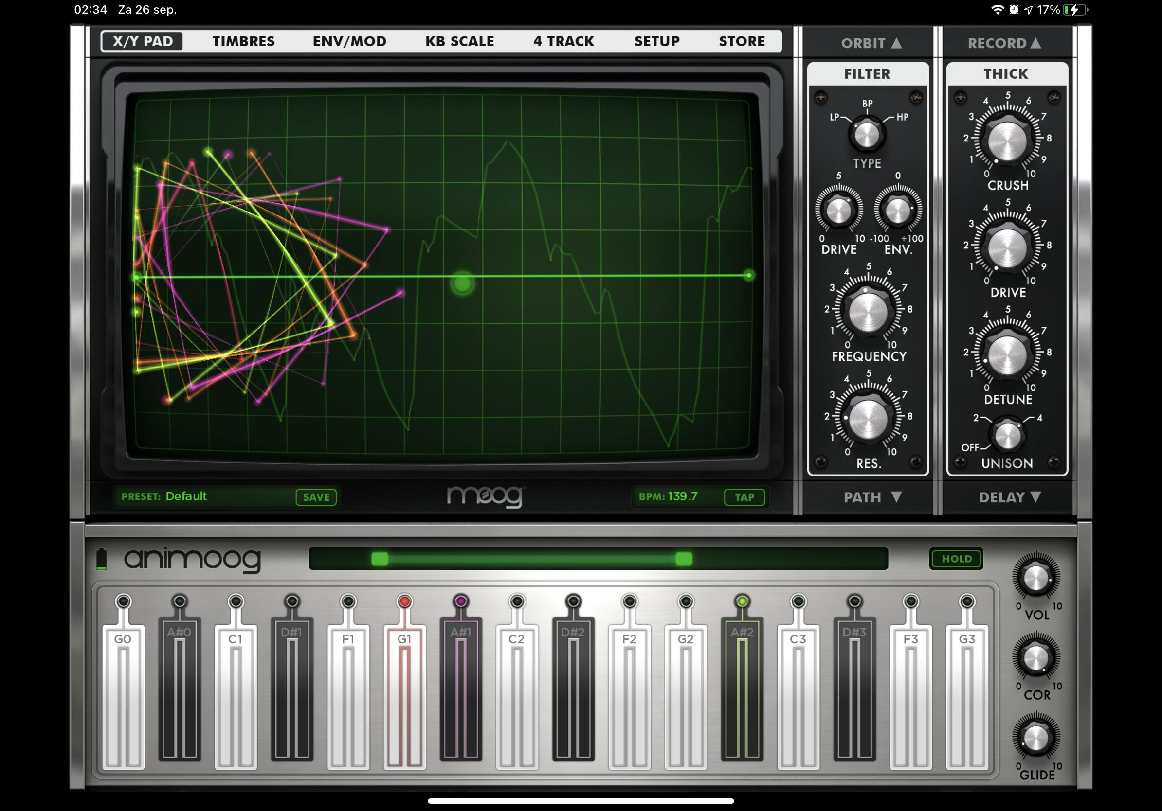The width and height of the screenshot is (1162, 811).
Task: Open the KB SCALE tab
Action: [460, 41]
